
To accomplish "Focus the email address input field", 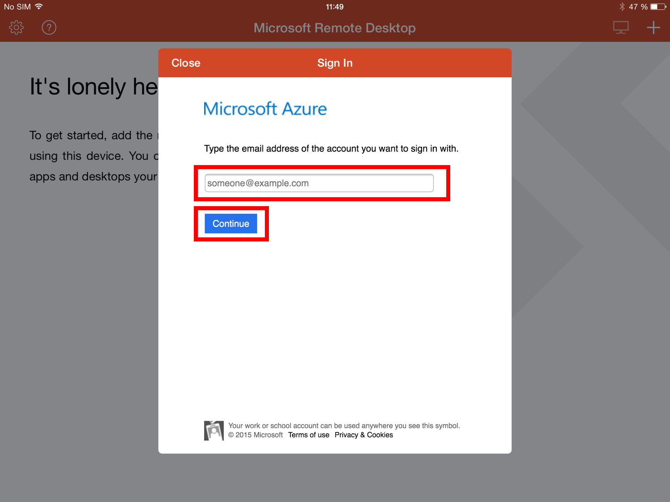I will coord(319,183).
